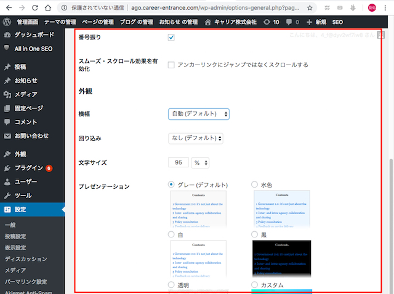This screenshot has height=294, width=394.
Task: Enable smooth scroll anchor link checkbox
Action: [x=171, y=65]
